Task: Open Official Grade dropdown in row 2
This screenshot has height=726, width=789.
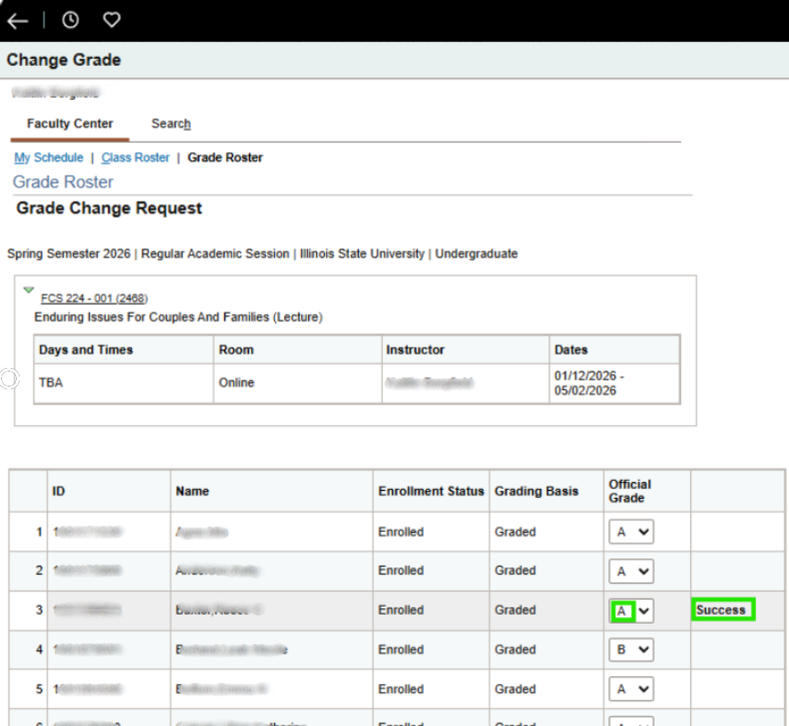Action: (631, 571)
